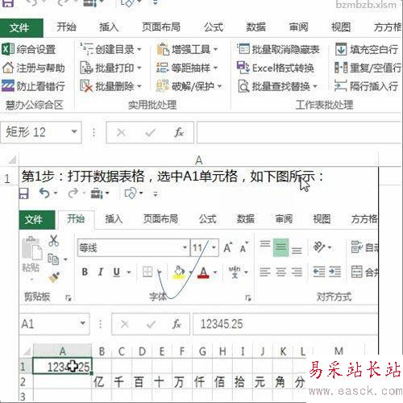Toggle top vertical alignment
This screenshot has height=403, width=403.
tap(265, 244)
